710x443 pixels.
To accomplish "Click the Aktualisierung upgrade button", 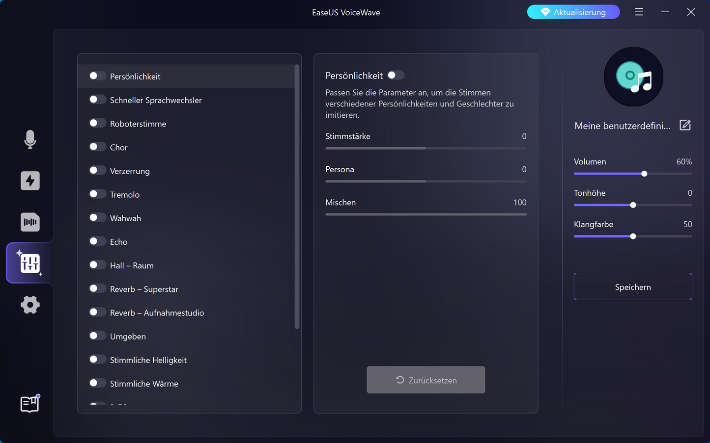I will coord(573,12).
